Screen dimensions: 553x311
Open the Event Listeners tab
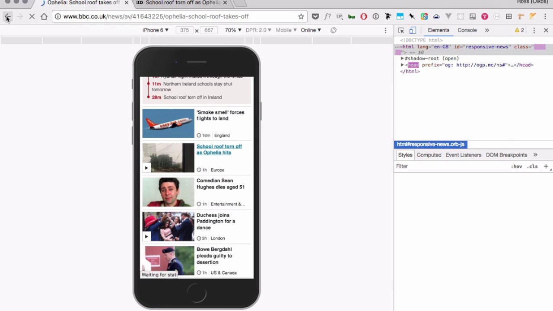(464, 155)
